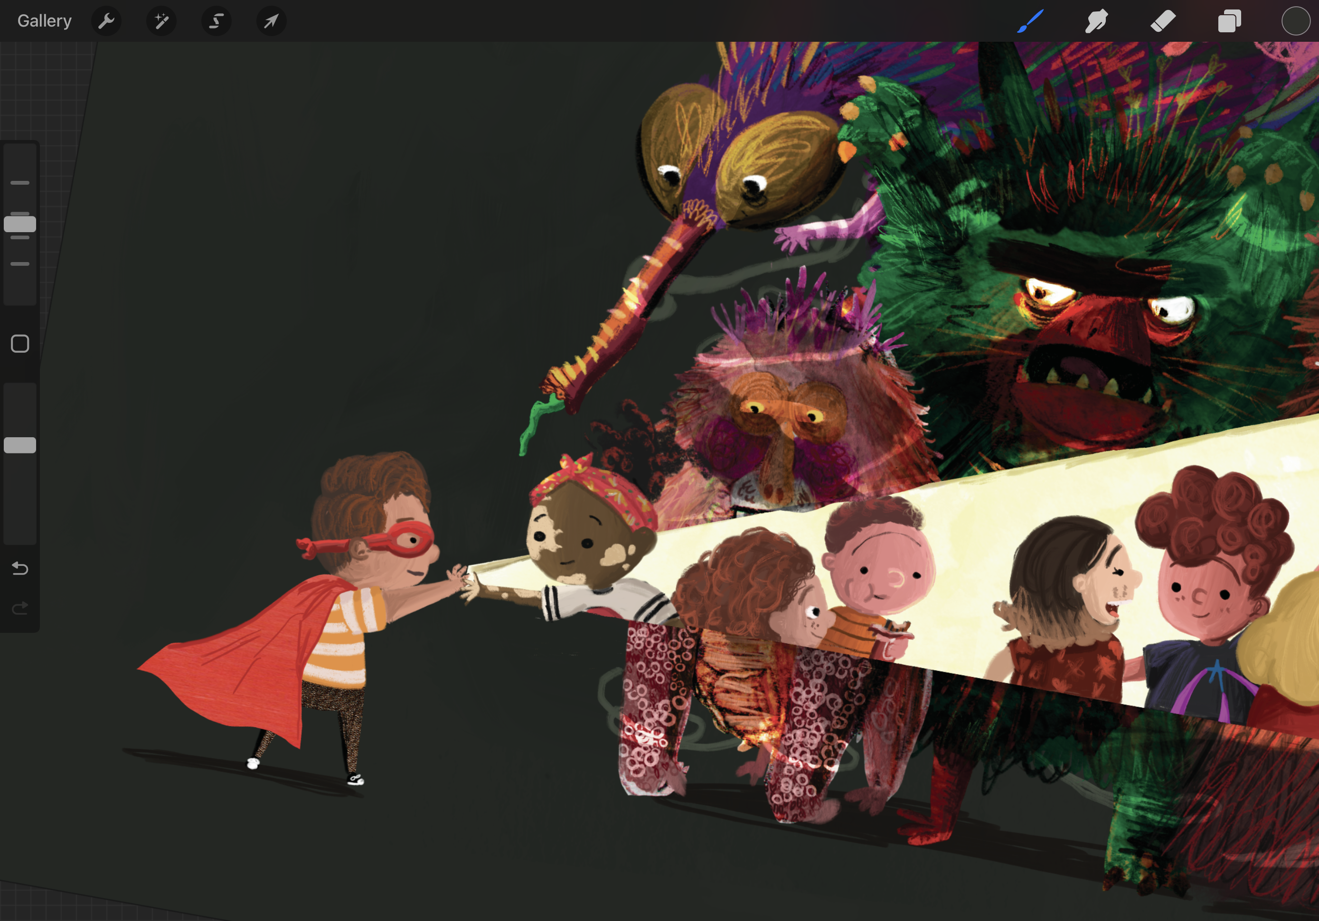The height and width of the screenshot is (921, 1319).
Task: Open the Adjustments magic wand menu
Action: (x=161, y=21)
